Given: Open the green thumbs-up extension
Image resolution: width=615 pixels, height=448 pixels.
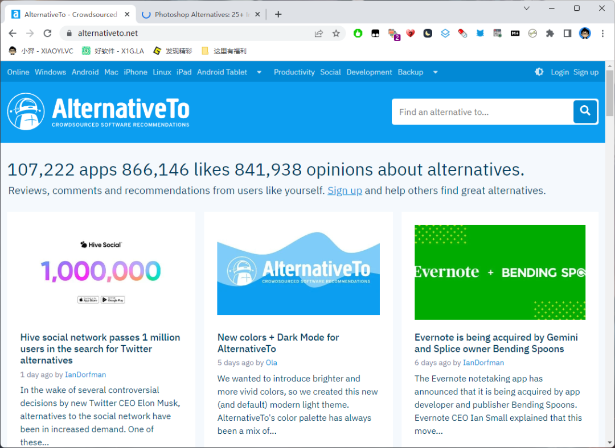Looking at the screenshot, I should (358, 34).
